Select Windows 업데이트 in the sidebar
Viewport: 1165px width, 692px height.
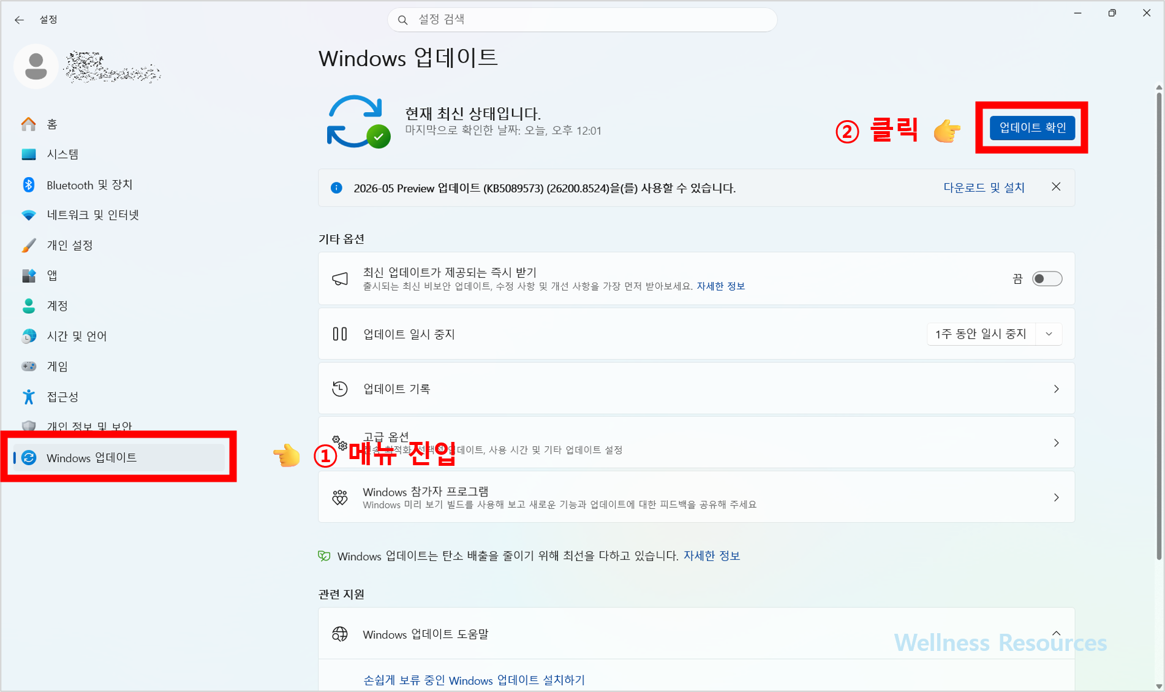click(120, 458)
